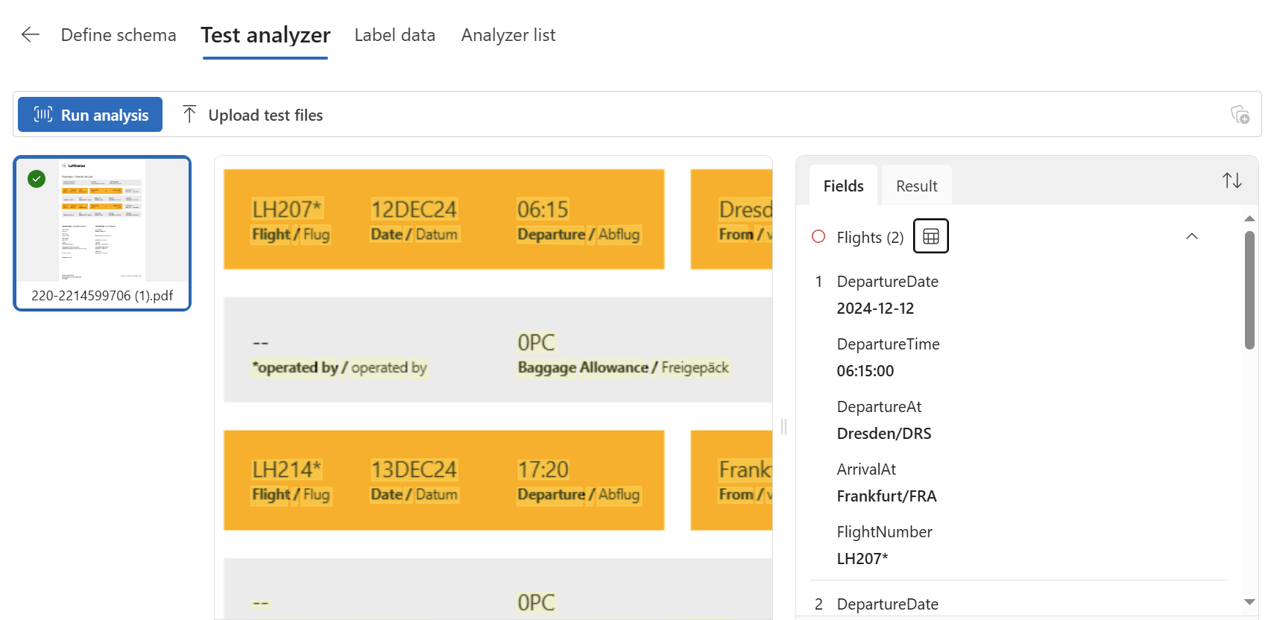Click the sort fields arrows icon
The width and height of the screenshot is (1271, 620).
(1231, 180)
